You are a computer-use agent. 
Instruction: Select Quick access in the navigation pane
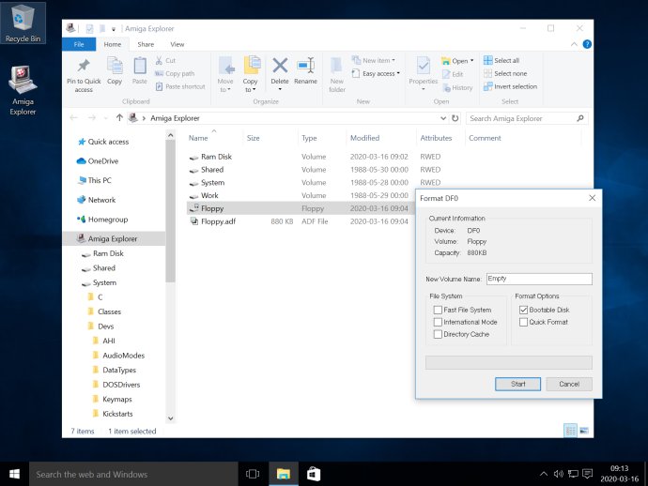click(x=103, y=142)
